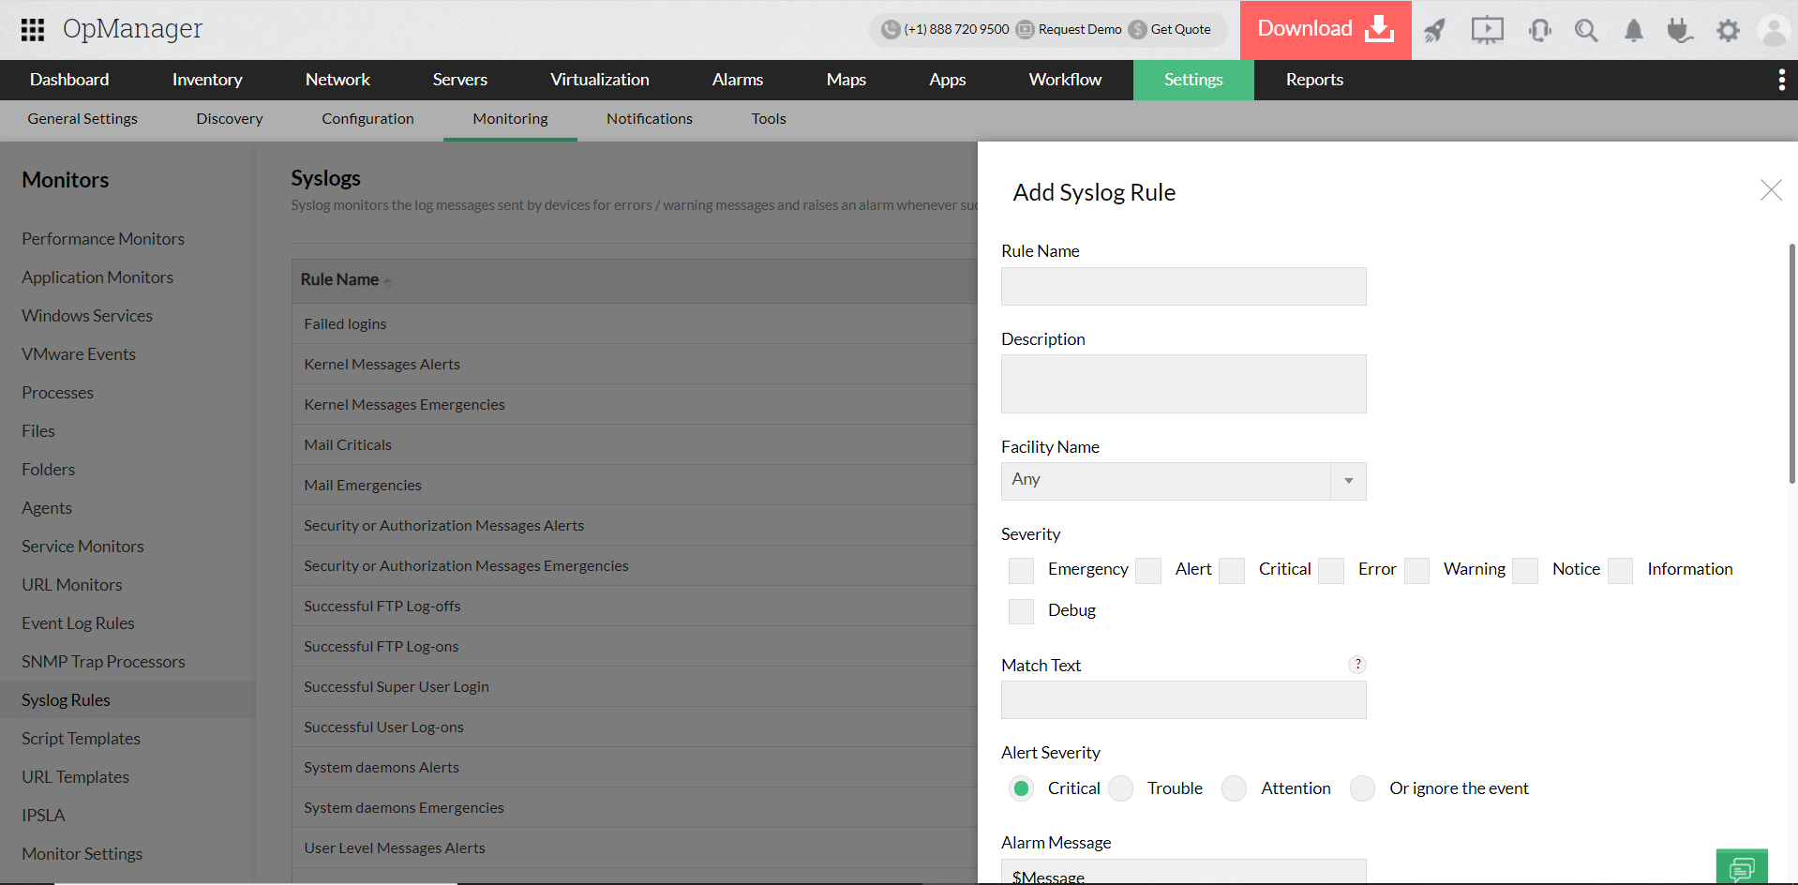Switch to the Discovery tab

pyautogui.click(x=230, y=119)
